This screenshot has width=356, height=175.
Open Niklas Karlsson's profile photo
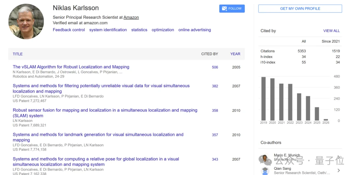coord(26,22)
